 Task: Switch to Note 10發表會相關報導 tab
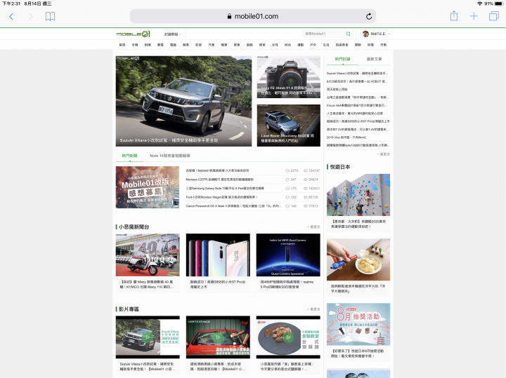170,156
